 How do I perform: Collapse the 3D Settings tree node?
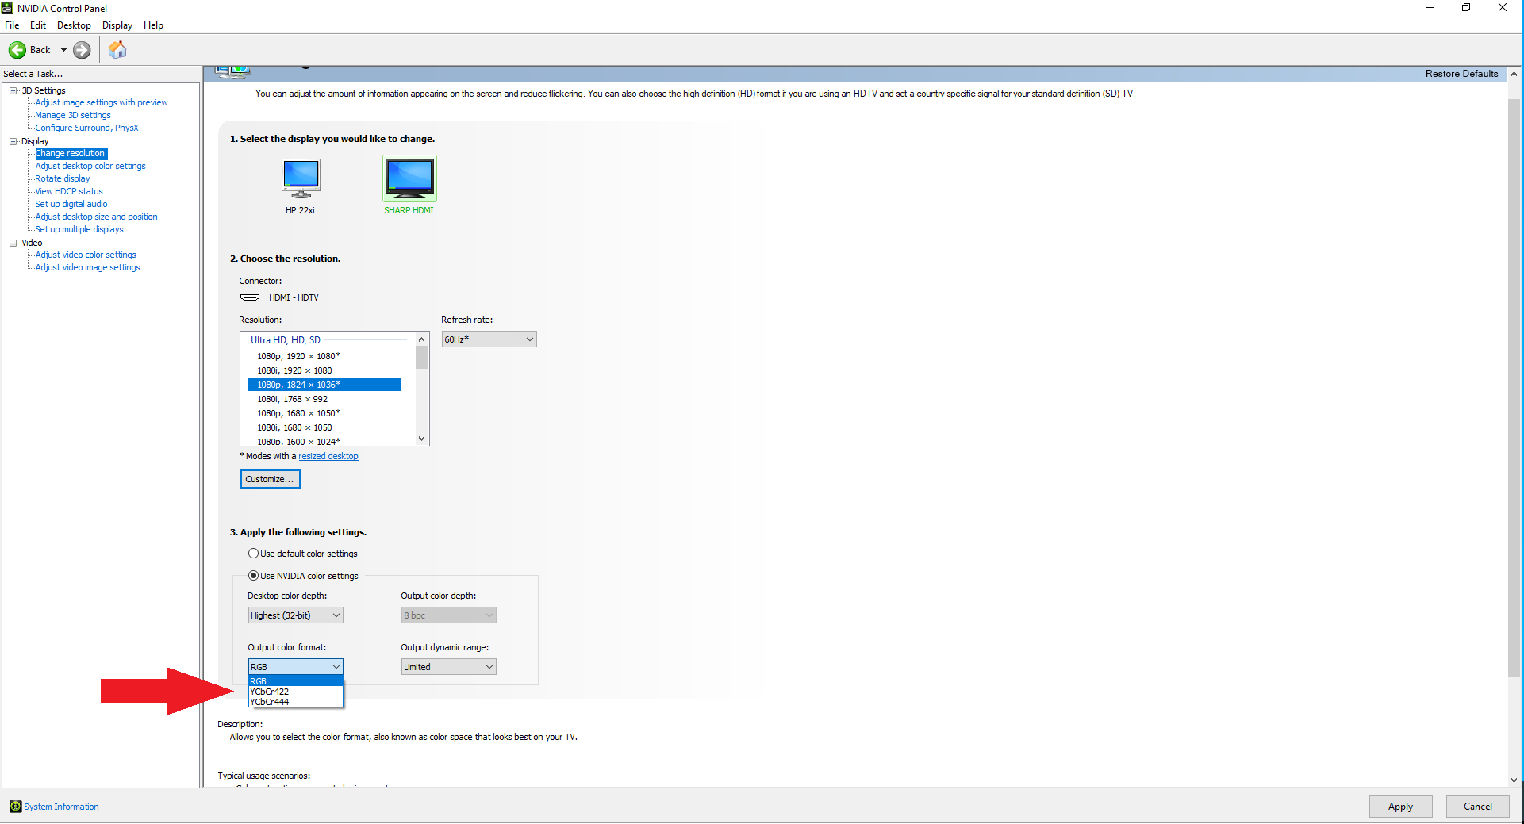[13, 90]
